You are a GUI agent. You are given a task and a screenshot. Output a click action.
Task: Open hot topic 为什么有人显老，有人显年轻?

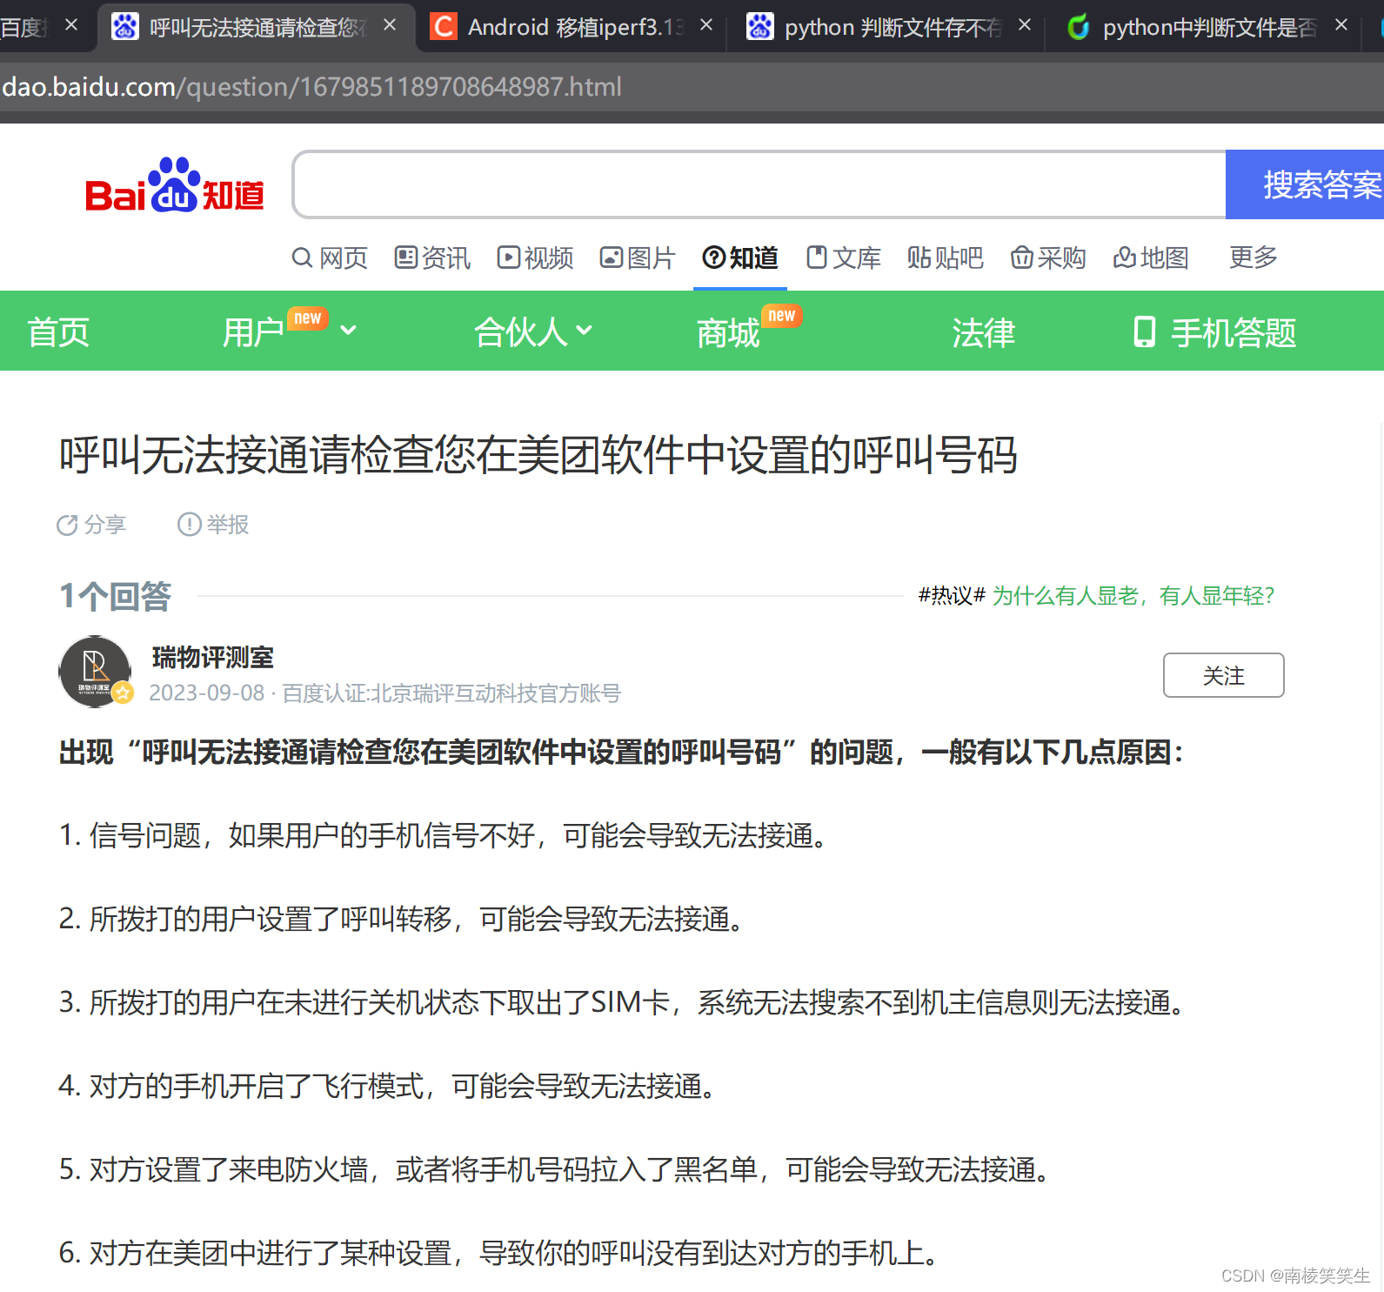pos(1133,596)
